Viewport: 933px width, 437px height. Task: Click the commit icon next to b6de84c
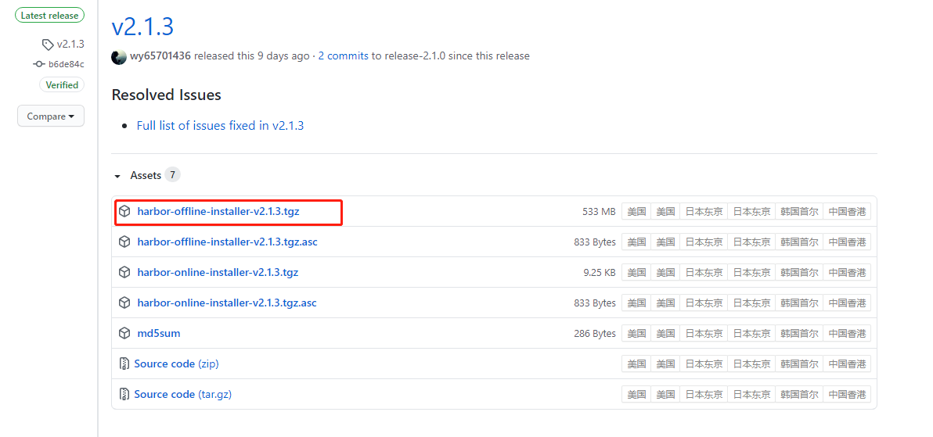click(39, 64)
